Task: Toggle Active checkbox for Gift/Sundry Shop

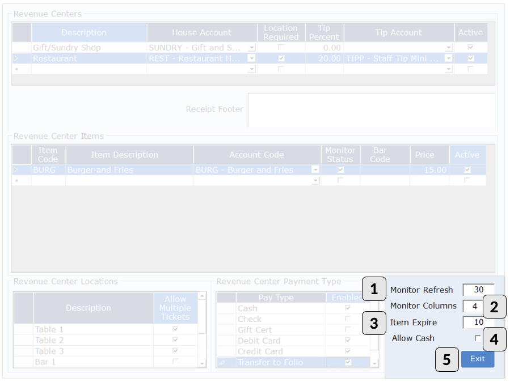Action: pyautogui.click(x=470, y=48)
